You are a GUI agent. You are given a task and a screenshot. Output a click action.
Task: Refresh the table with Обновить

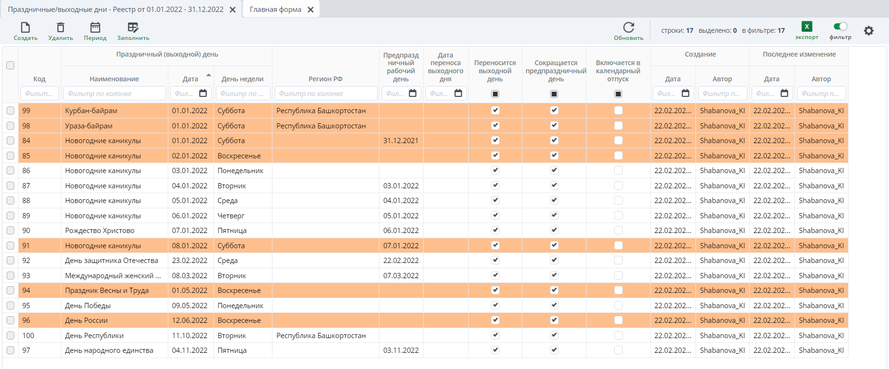tap(628, 28)
